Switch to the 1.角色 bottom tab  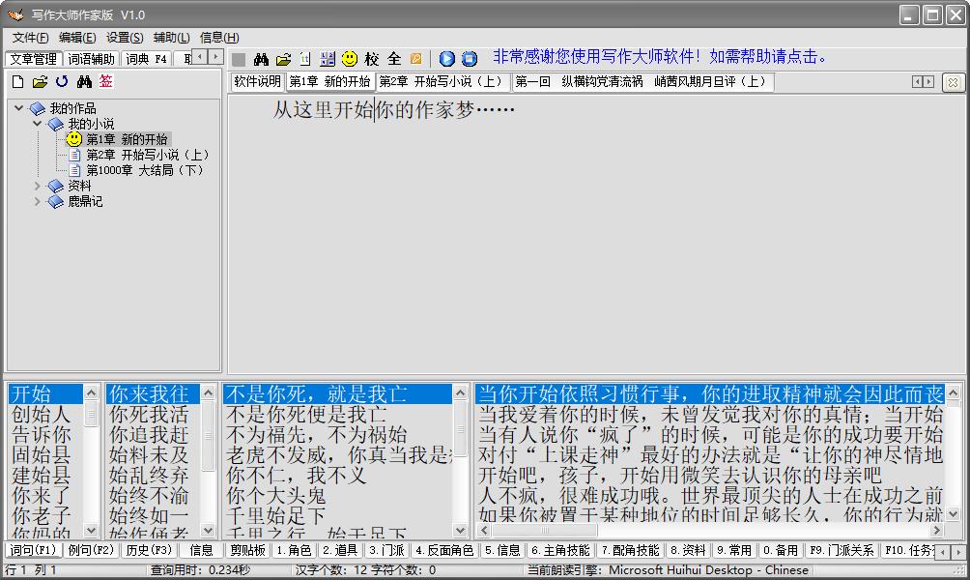pos(294,550)
